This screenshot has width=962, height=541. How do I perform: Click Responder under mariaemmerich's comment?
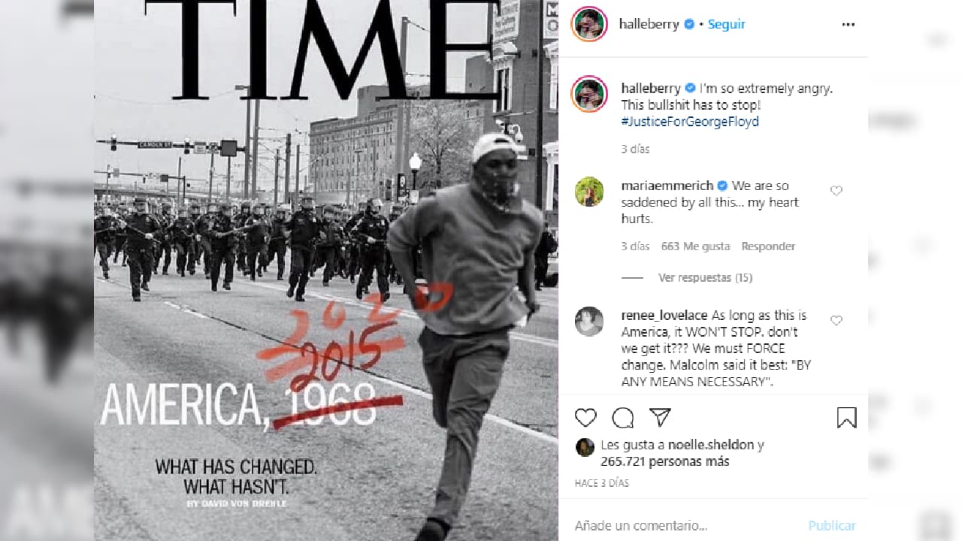pyautogui.click(x=768, y=246)
